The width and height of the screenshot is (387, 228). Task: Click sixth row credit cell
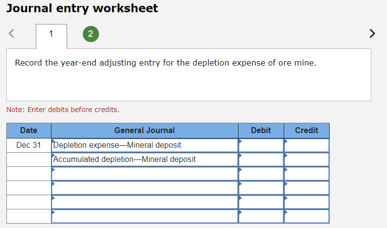tap(307, 216)
